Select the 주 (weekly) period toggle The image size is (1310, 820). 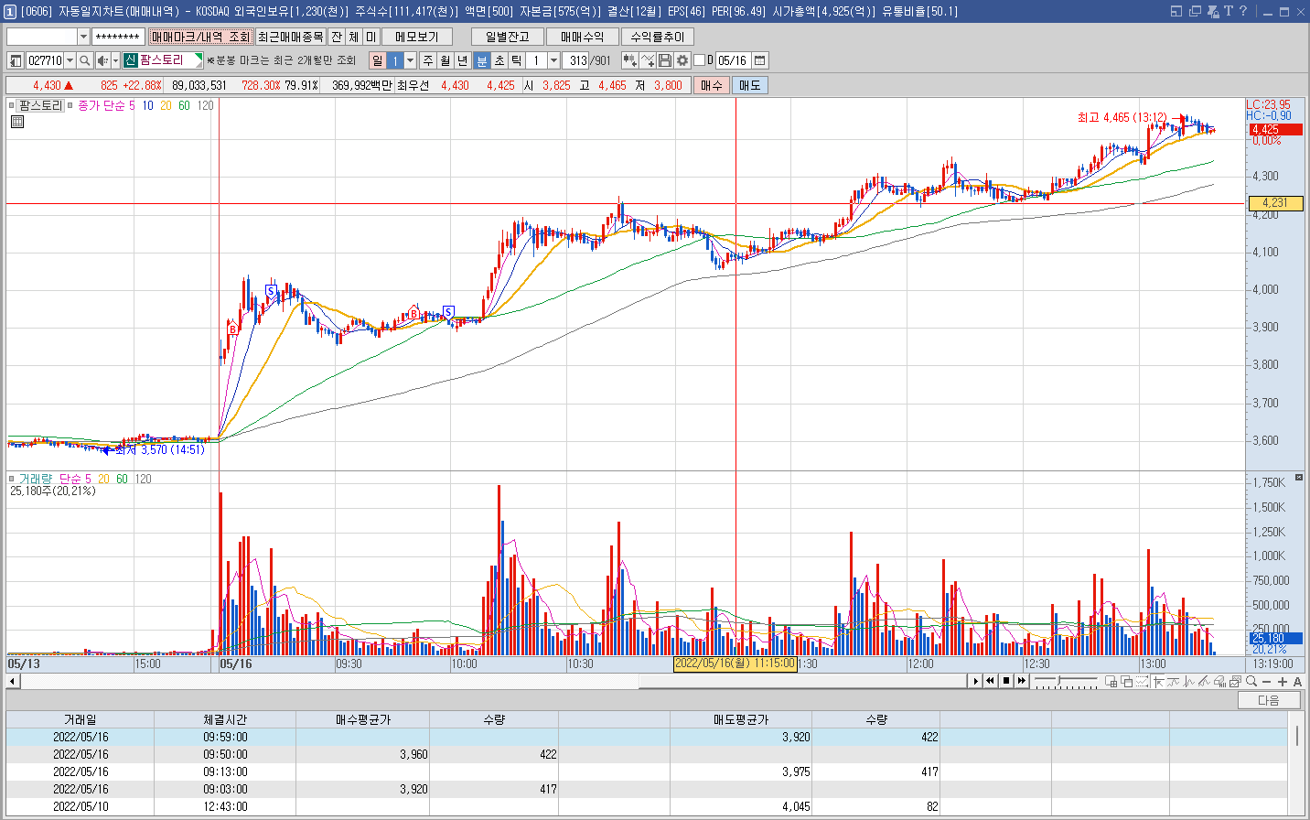(x=428, y=60)
